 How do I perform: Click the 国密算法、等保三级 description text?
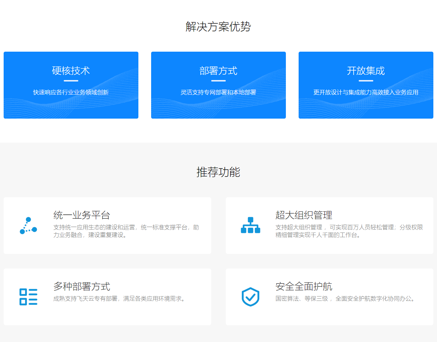(345, 299)
